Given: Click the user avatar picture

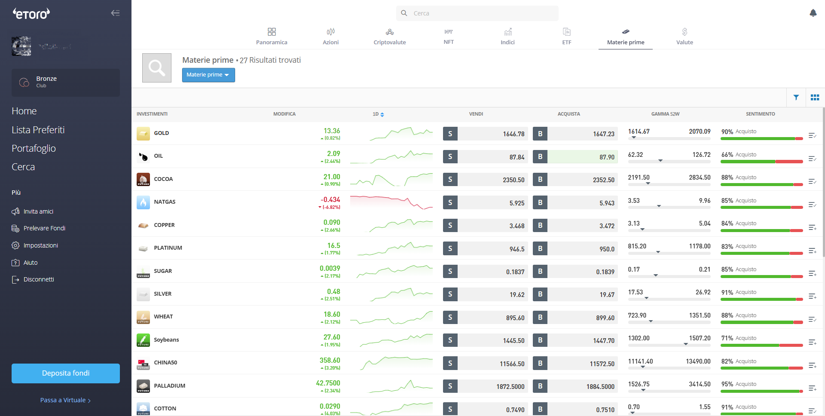Looking at the screenshot, I should tap(21, 46).
